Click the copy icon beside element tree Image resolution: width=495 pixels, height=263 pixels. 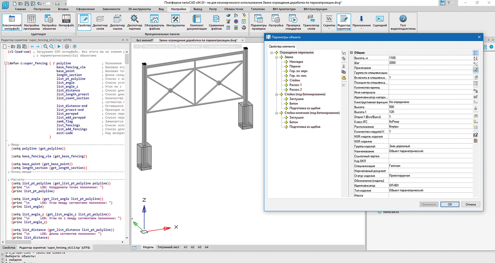click(x=343, y=72)
